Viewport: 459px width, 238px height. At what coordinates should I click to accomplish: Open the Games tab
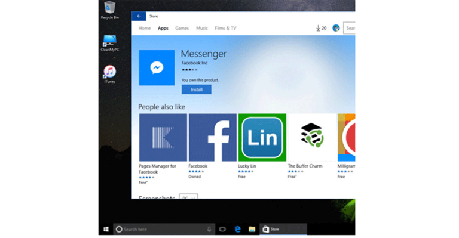point(182,28)
